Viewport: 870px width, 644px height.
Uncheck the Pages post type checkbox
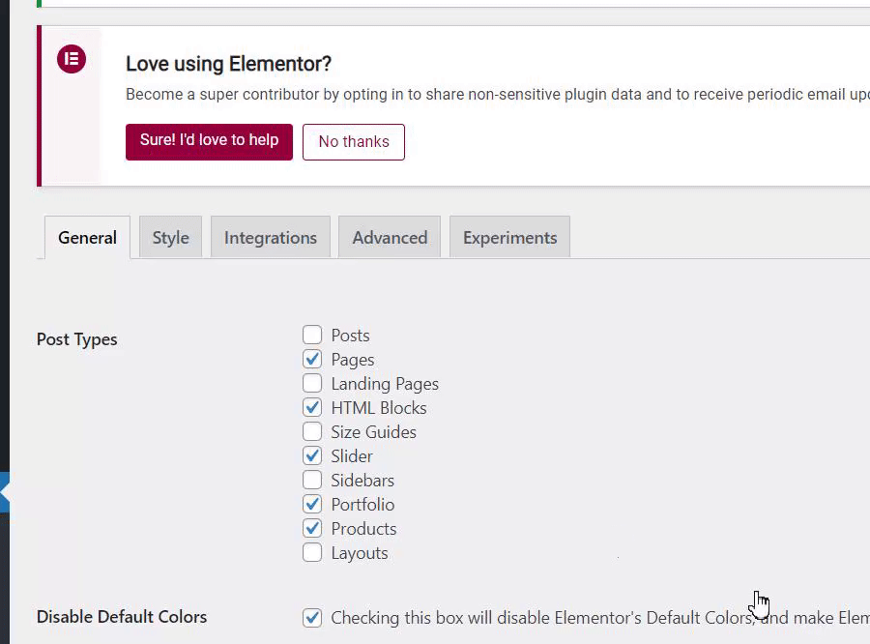312,360
